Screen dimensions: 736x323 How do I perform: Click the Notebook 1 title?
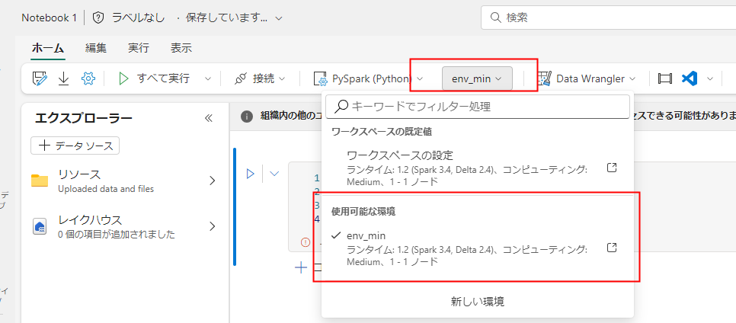point(50,18)
